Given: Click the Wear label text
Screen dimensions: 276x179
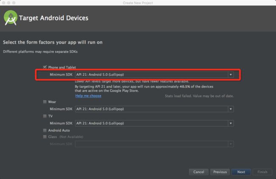Looking at the screenshot, I should coord(52,102).
